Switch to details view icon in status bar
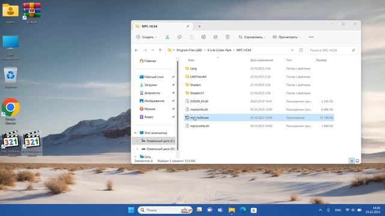This screenshot has height=216, width=385. (x=351, y=161)
